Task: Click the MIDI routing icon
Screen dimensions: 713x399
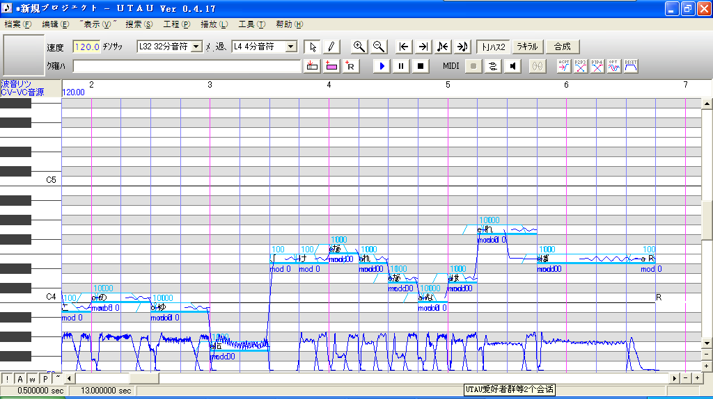Action: pos(493,66)
